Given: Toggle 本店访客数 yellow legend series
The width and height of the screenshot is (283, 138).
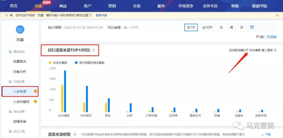Looking at the screenshot, I should tap(58, 63).
